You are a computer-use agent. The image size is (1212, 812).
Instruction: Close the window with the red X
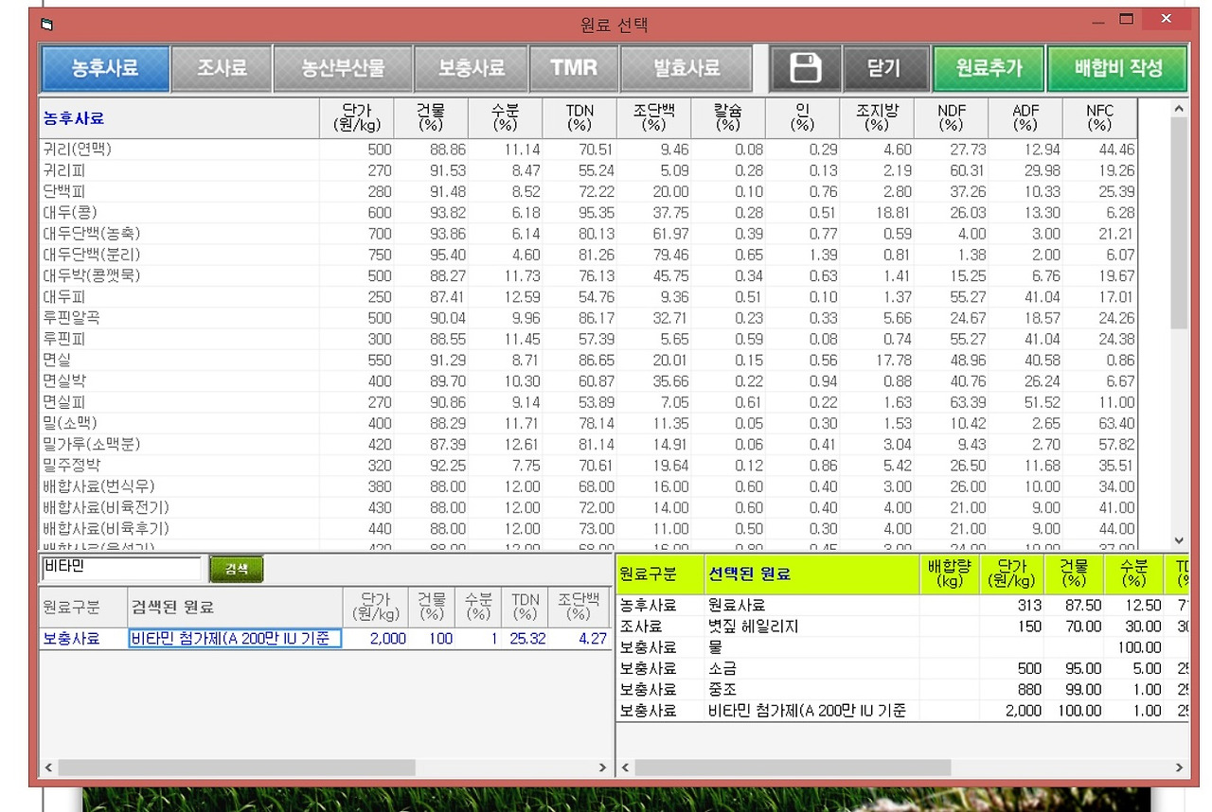(1167, 20)
